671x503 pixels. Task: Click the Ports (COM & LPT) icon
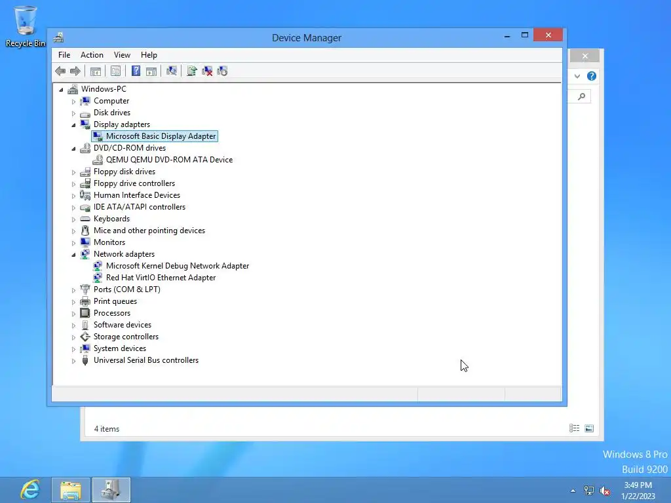[x=85, y=289]
